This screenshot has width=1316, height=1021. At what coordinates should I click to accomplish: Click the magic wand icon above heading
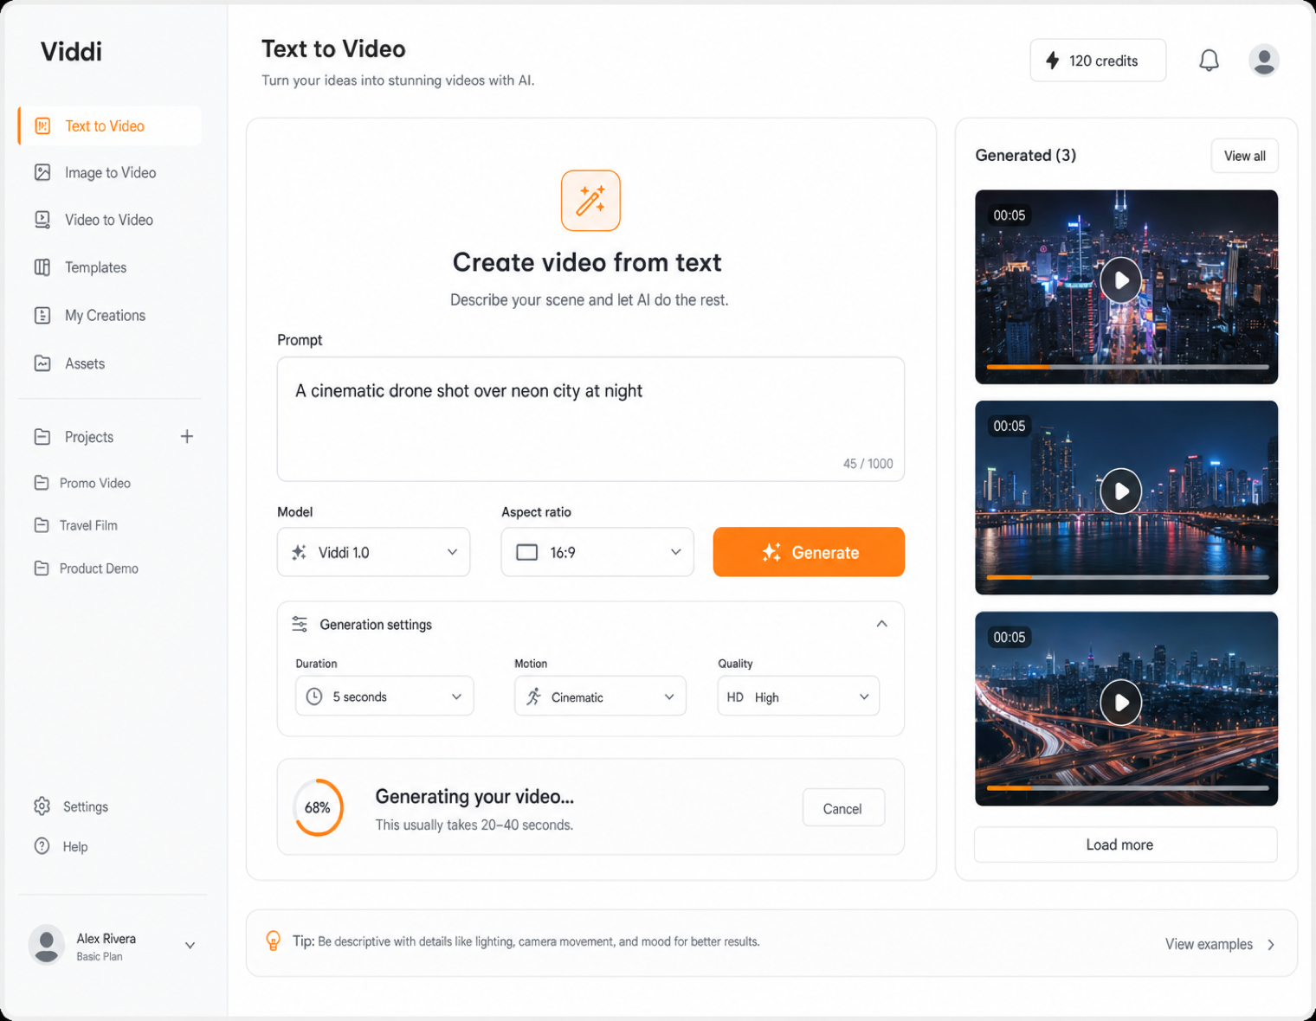click(x=590, y=201)
